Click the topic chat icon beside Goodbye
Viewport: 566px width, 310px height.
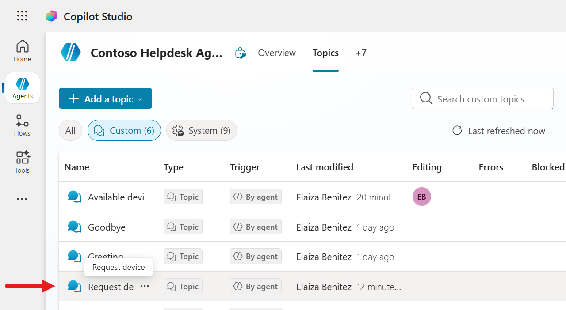click(74, 227)
